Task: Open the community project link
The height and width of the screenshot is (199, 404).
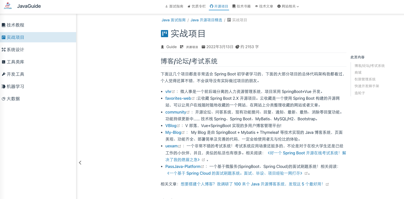Action: (x=177, y=112)
